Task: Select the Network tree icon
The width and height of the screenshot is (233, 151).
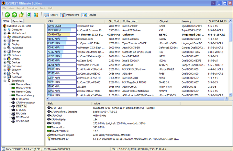Action: click(x=9, y=55)
